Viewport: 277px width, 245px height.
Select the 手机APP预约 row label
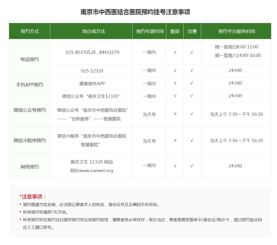point(29,85)
